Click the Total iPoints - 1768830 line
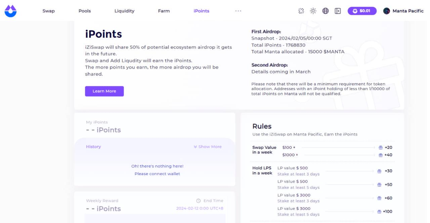430x223 pixels. [x=278, y=45]
